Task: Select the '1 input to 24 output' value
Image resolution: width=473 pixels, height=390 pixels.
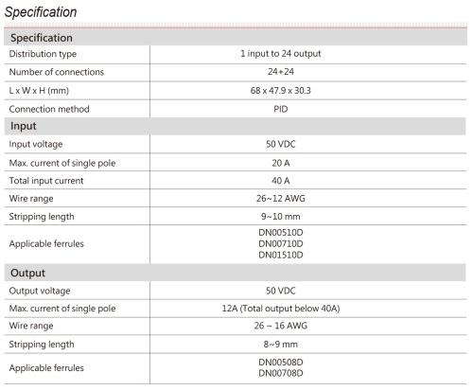Action: (x=281, y=54)
